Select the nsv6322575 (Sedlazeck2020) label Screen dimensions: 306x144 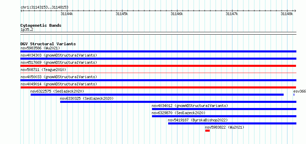[57, 91]
